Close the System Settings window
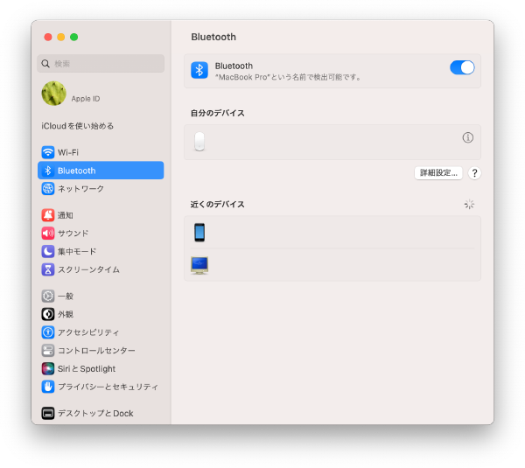 point(48,37)
